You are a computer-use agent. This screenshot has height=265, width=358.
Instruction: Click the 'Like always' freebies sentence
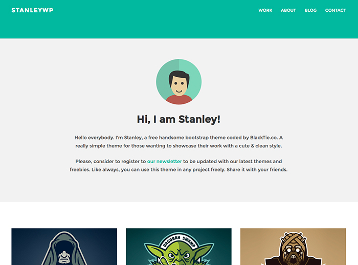point(189,169)
